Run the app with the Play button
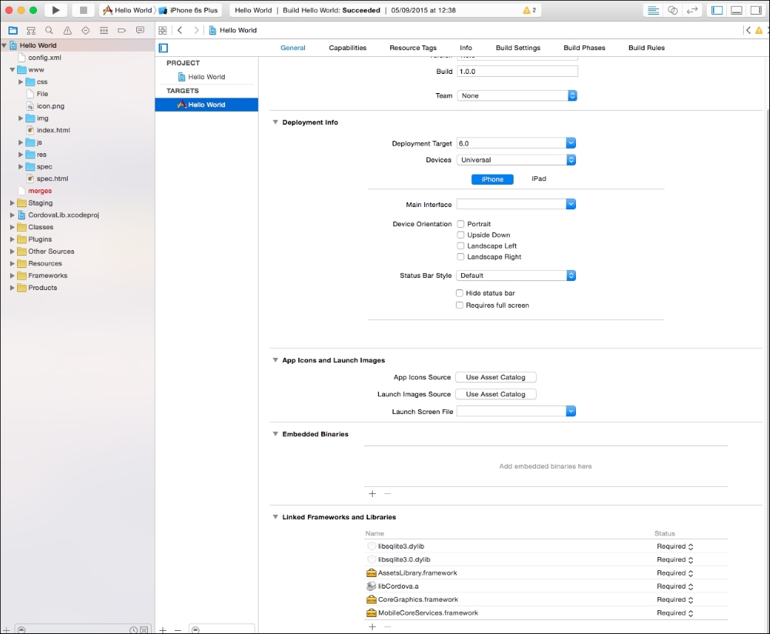Screen dimensions: 770x634 click(55, 10)
